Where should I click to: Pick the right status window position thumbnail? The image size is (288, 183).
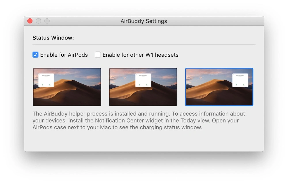(219, 87)
